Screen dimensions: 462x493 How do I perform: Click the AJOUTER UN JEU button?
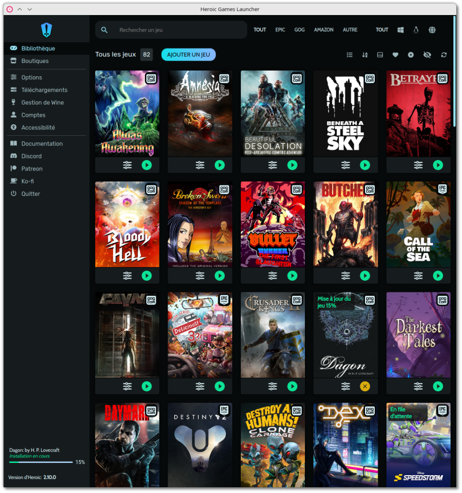(x=188, y=55)
